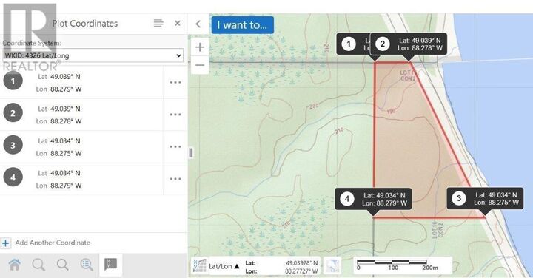Screen dimensions: 533x278
Task: Select coordinate 4 marker in the list
Action: point(13,177)
